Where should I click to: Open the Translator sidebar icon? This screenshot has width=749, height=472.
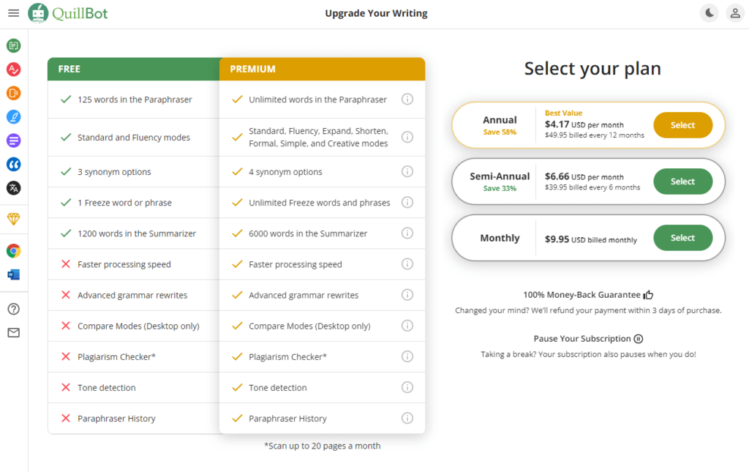[x=13, y=188]
